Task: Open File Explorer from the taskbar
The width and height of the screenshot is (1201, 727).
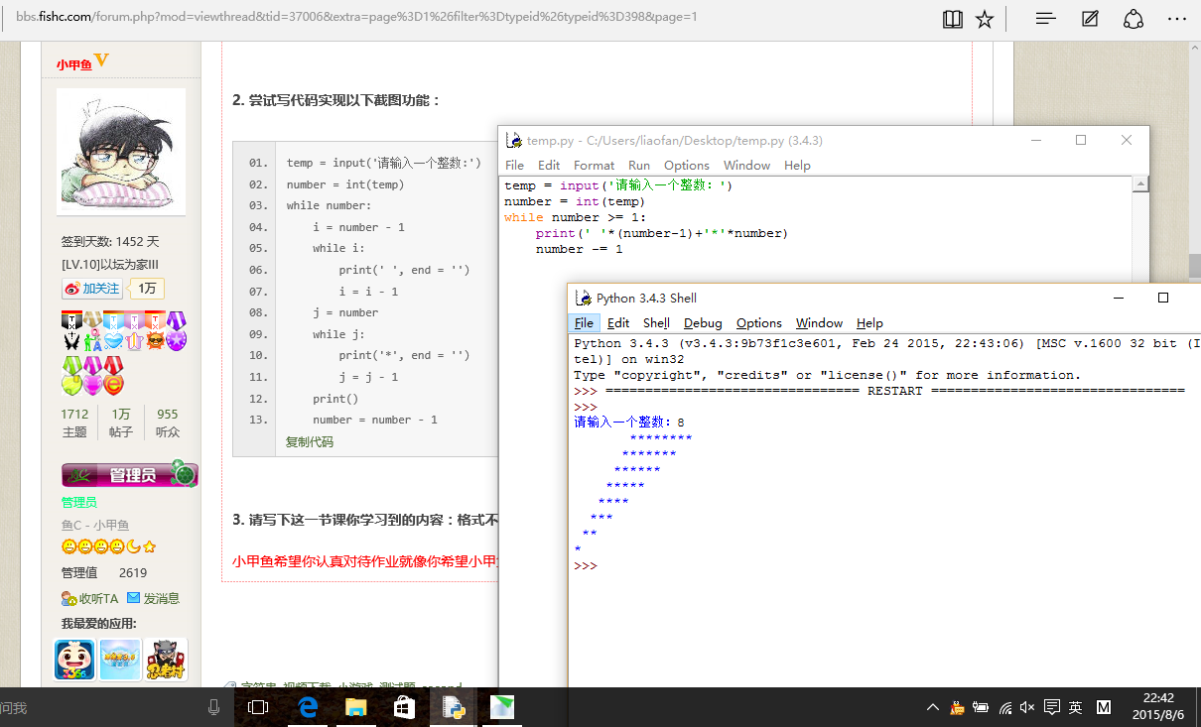Action: pos(356,707)
